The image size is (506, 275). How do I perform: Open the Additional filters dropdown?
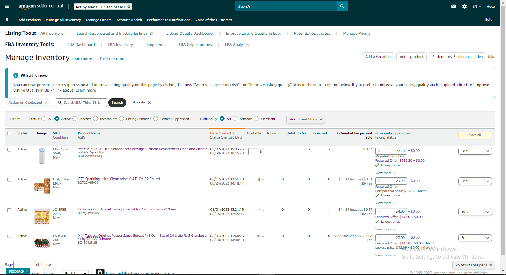point(306,119)
